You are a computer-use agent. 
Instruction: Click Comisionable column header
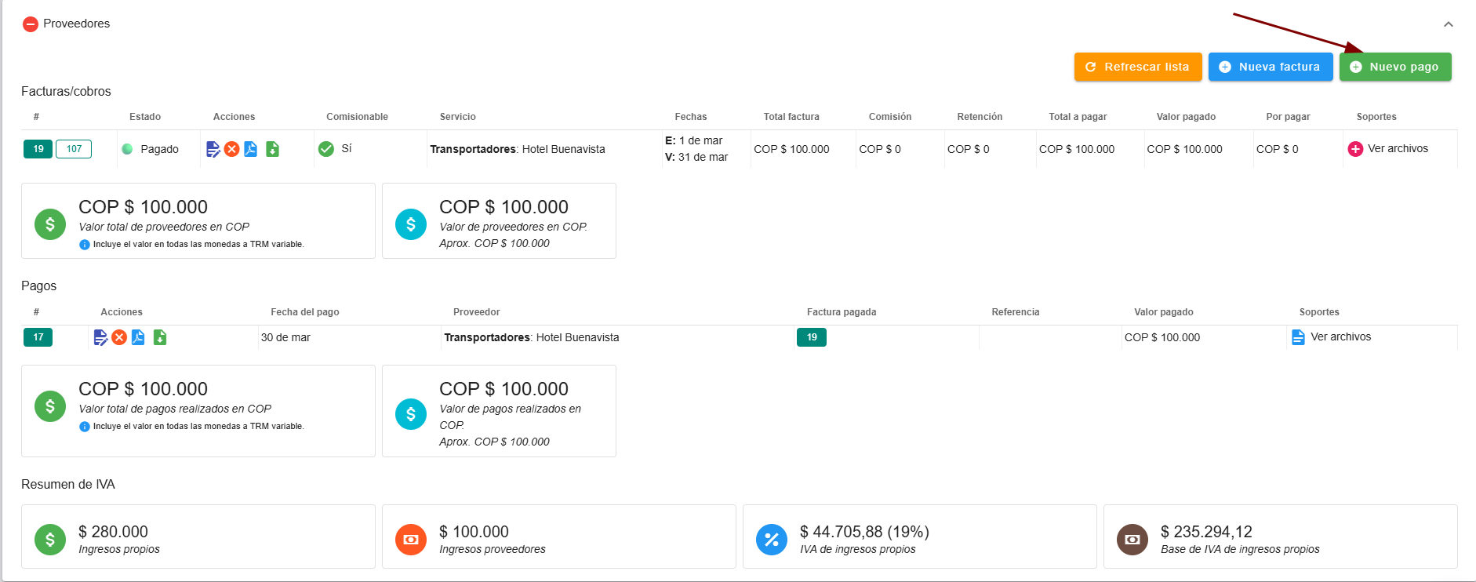[x=357, y=117]
